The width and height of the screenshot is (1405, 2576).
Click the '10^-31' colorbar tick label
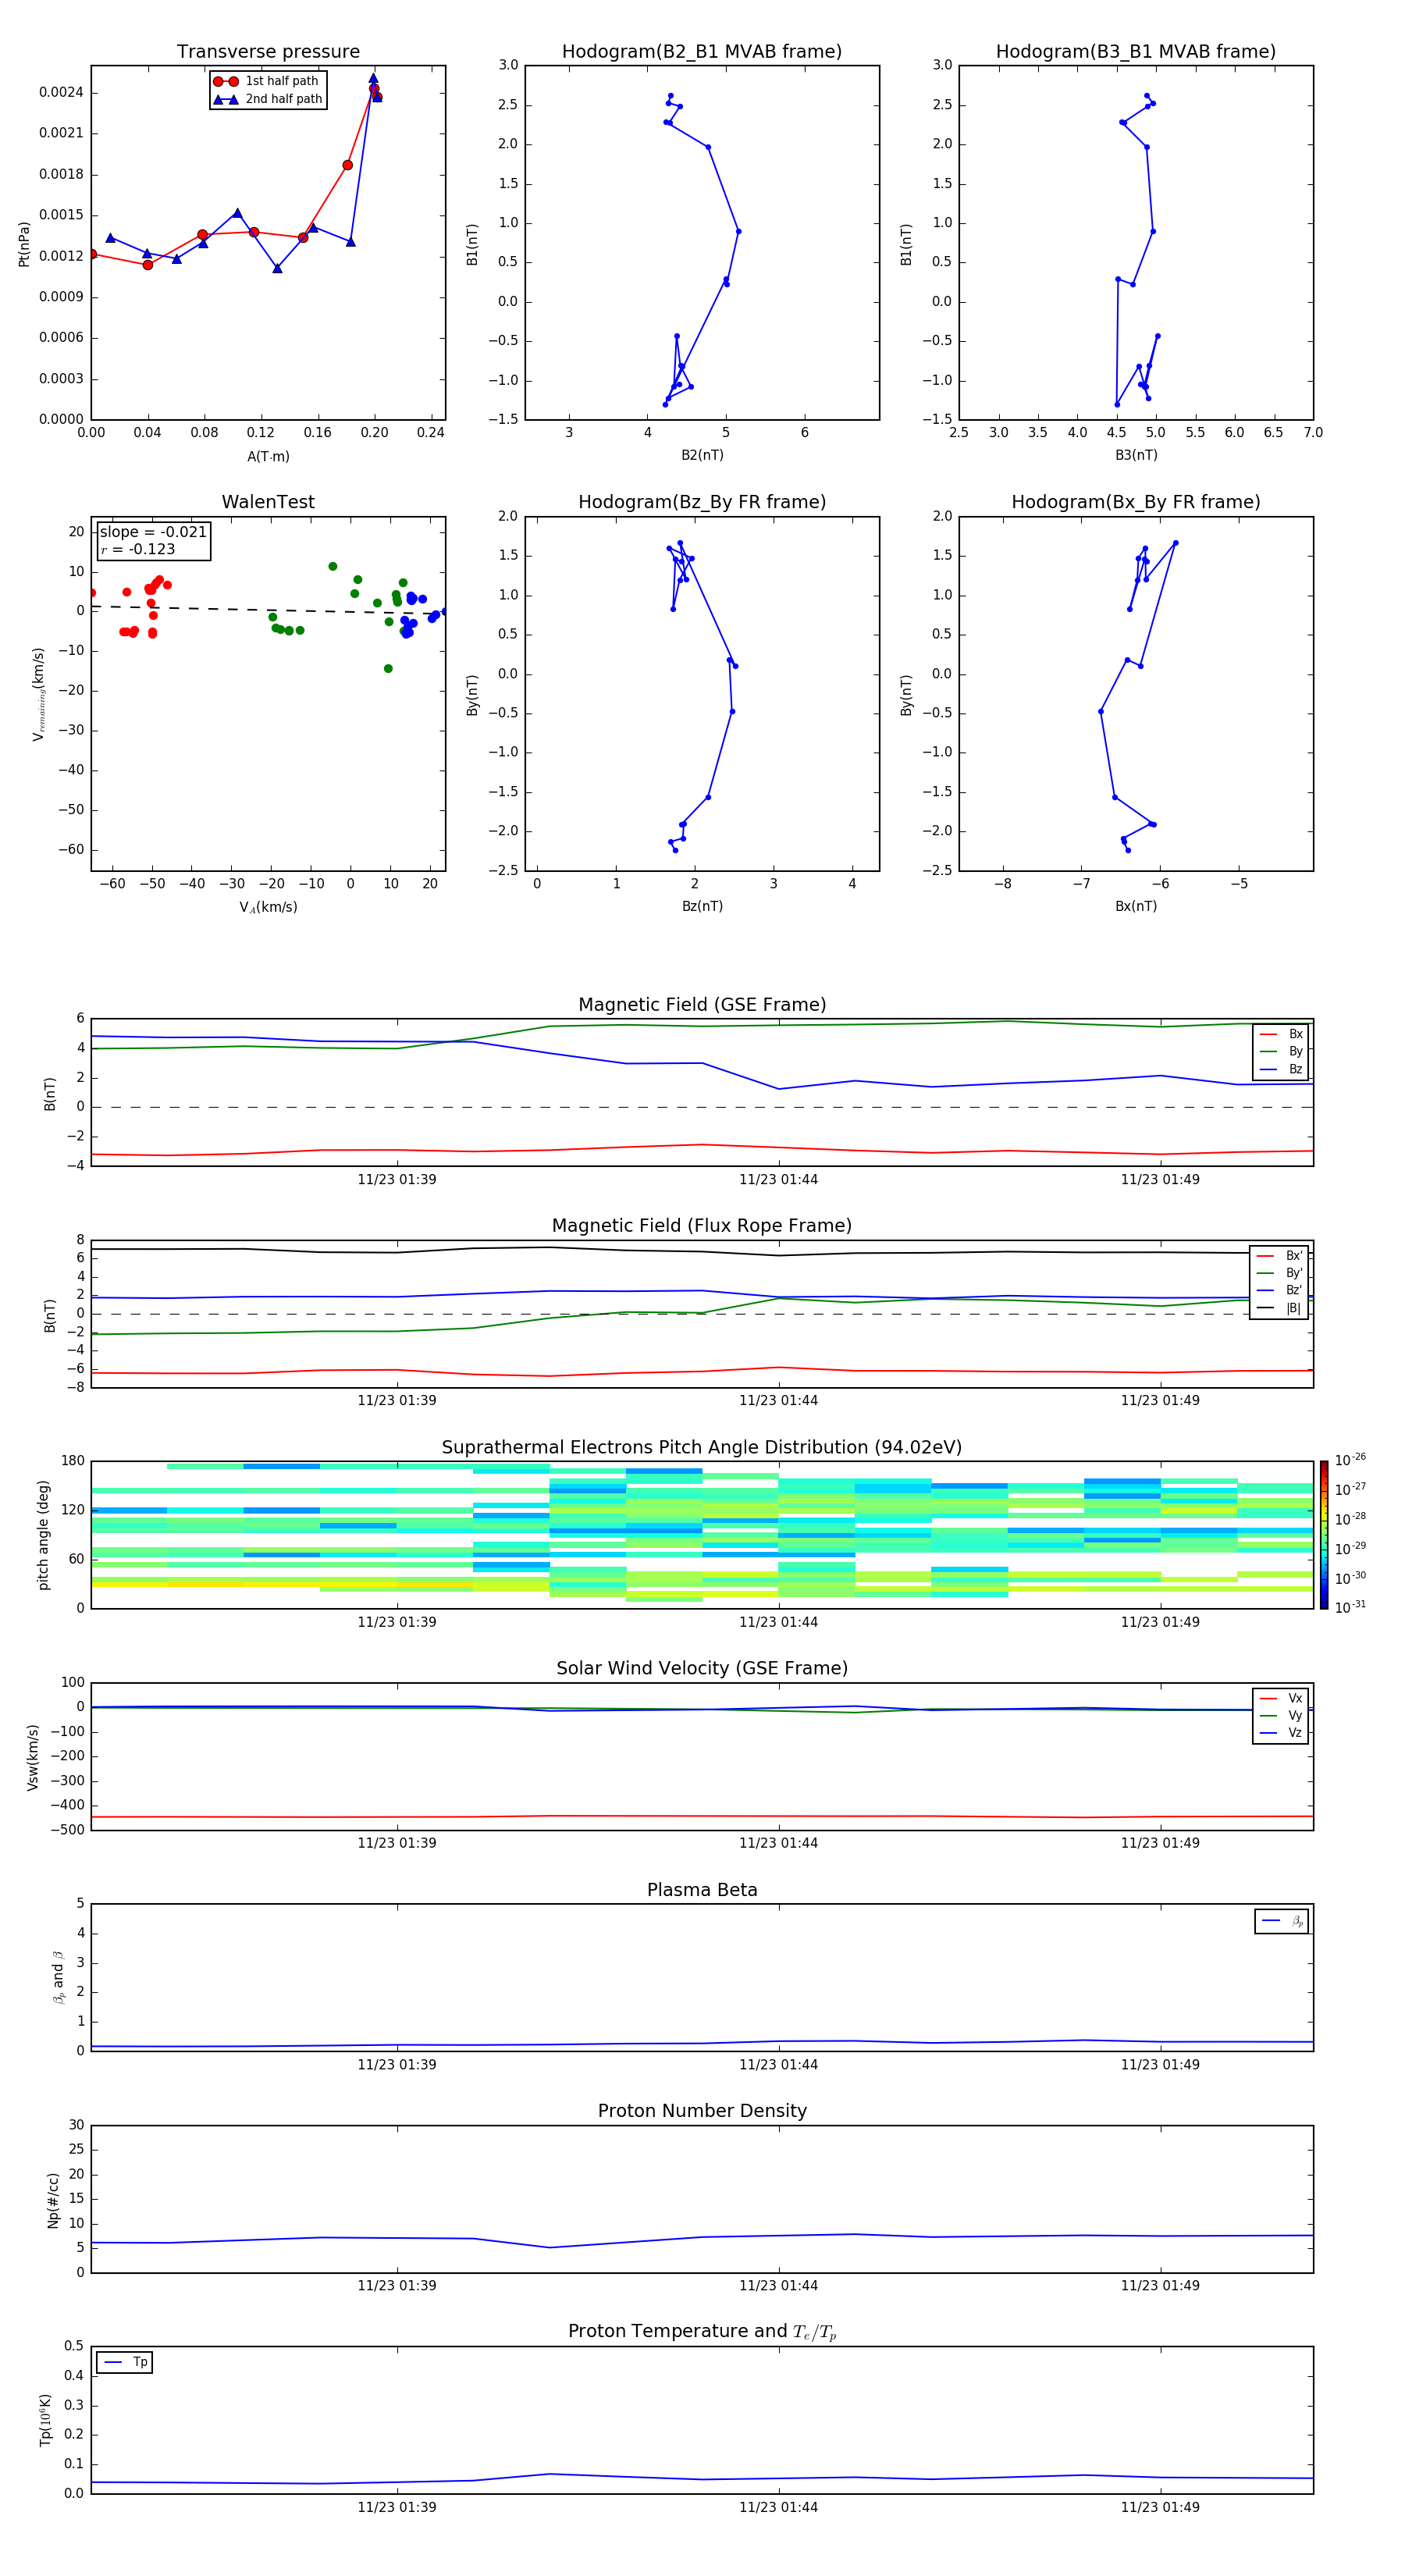pos(1350,1607)
